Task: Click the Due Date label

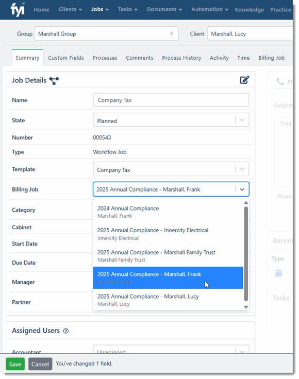Action: 24,263
